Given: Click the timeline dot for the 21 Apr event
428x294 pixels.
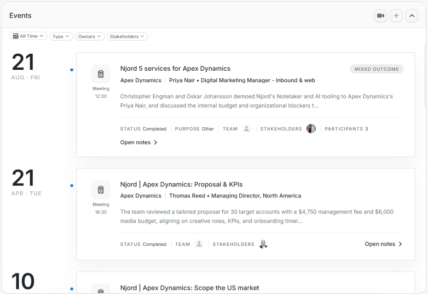Looking at the screenshot, I should click(x=72, y=186).
